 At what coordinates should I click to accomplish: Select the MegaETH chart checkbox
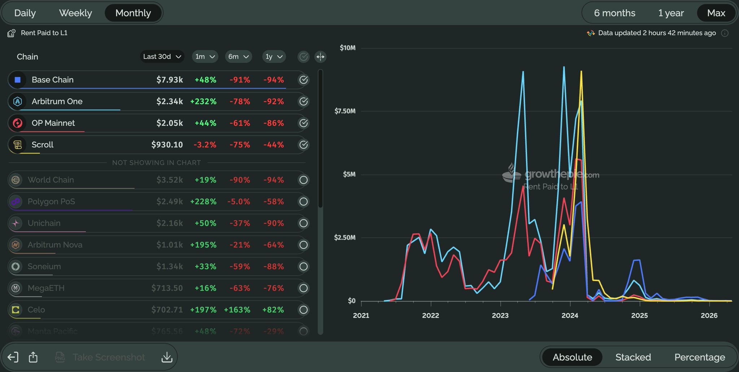[x=304, y=288]
